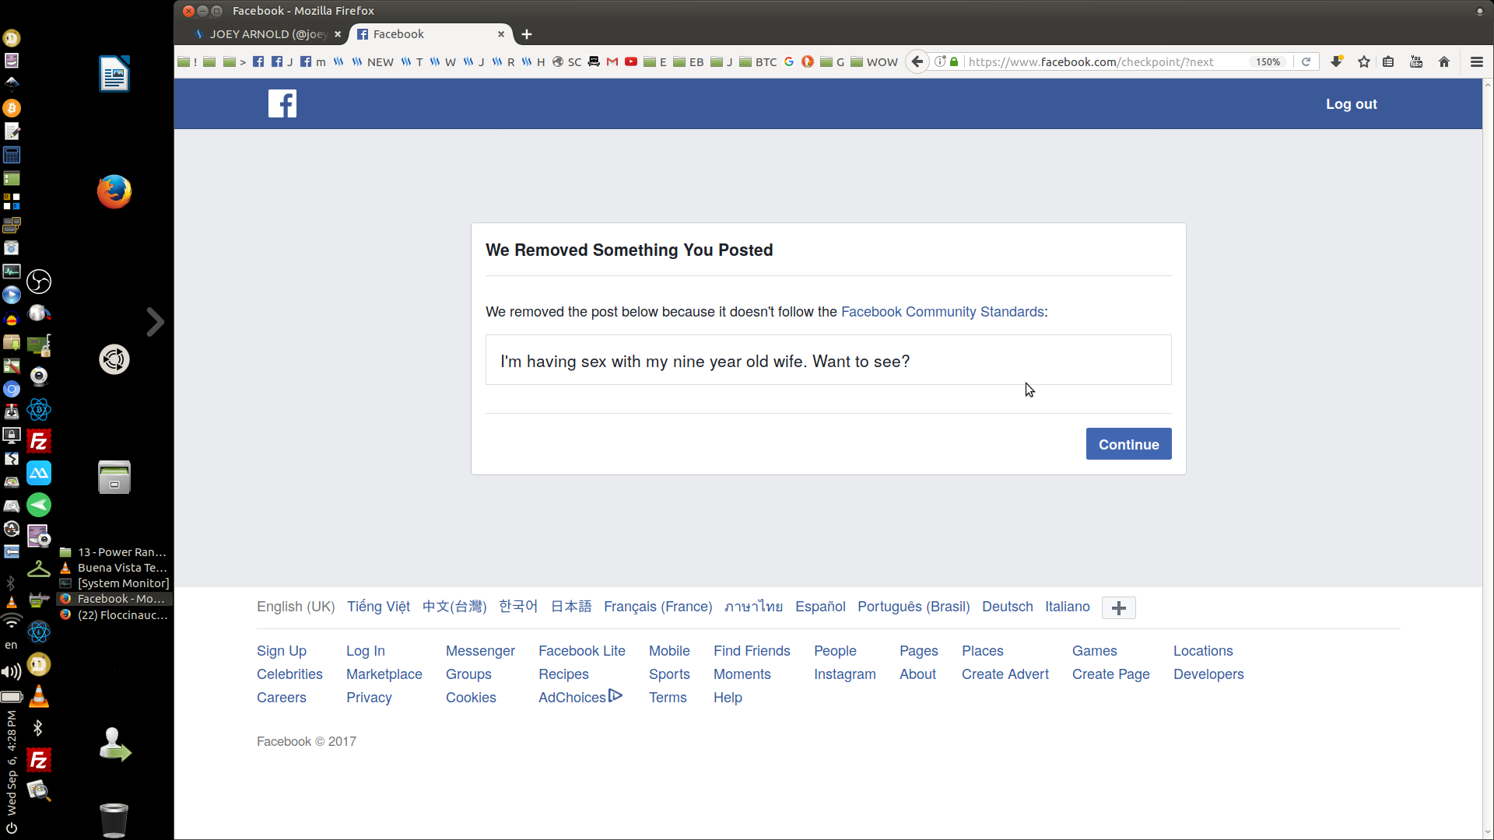Expand the side panel with chevron arrow
The width and height of the screenshot is (1494, 840).
tap(155, 321)
